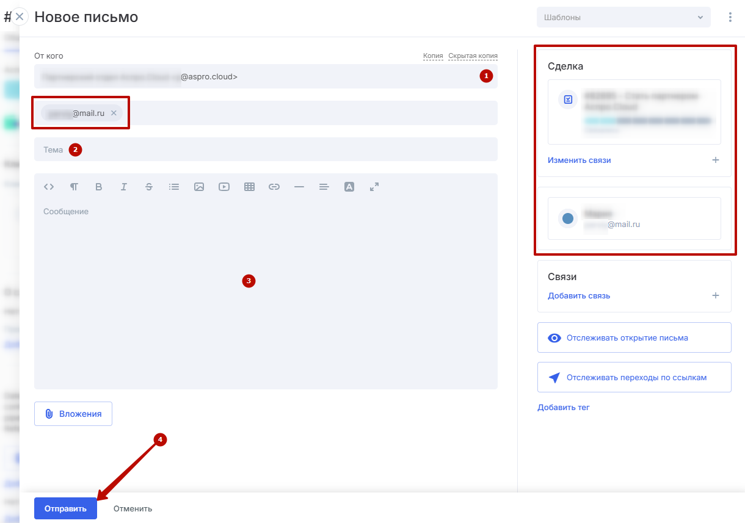Screen dimensions: 745x523
Task: Open the three-dot options menu
Action: pyautogui.click(x=730, y=17)
